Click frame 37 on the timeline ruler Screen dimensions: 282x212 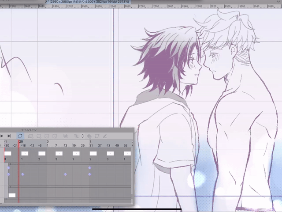[100, 145]
